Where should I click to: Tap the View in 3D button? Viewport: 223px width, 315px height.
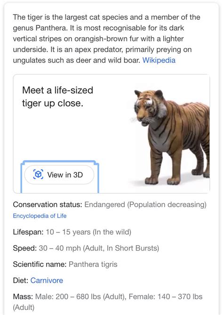59,175
